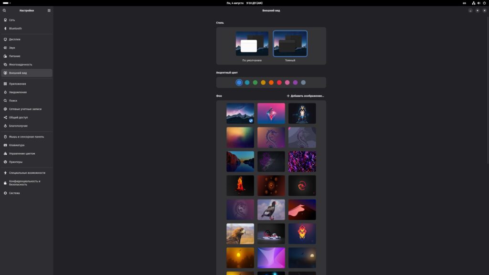The height and width of the screenshot is (275, 489).
Task: Select the red dragon logo dark wallpaper
Action: (x=302, y=186)
